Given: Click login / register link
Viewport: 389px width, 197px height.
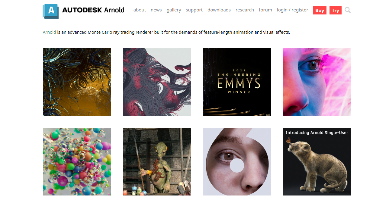Looking at the screenshot, I should coord(292,10).
